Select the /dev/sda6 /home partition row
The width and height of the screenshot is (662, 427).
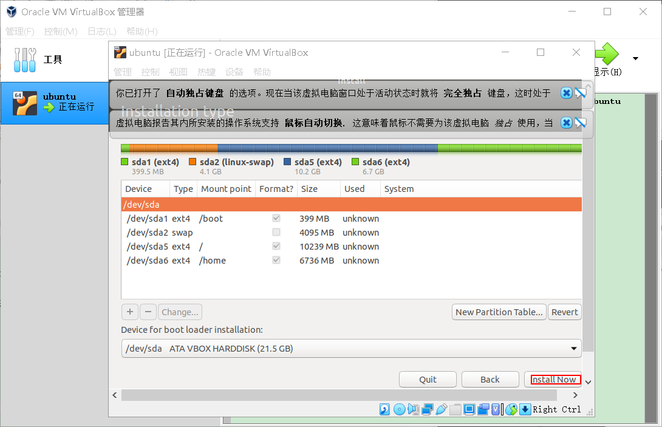tap(351, 260)
